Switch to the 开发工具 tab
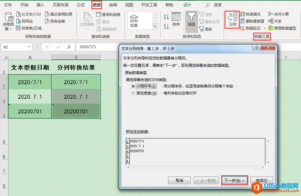301x196 pixels. pos(149,5)
